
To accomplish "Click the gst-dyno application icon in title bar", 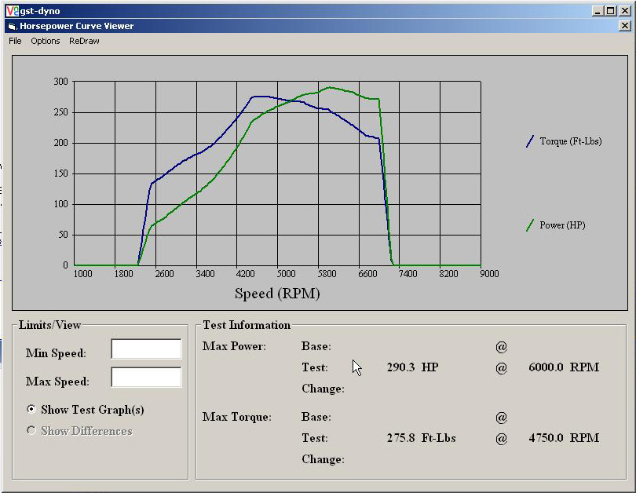I will [x=12, y=11].
